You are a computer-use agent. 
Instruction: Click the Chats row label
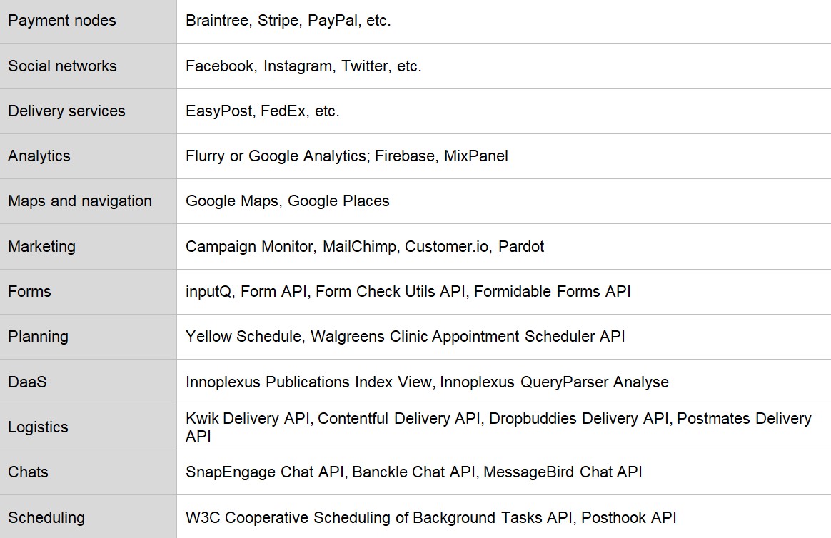click(28, 472)
